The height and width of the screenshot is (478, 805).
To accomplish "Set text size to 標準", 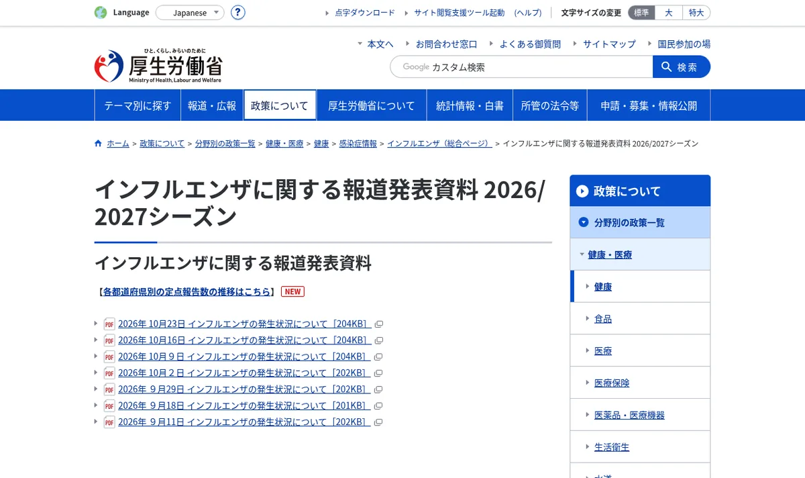I will [641, 12].
